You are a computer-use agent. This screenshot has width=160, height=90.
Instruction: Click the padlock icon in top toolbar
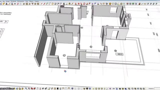[118, 4]
